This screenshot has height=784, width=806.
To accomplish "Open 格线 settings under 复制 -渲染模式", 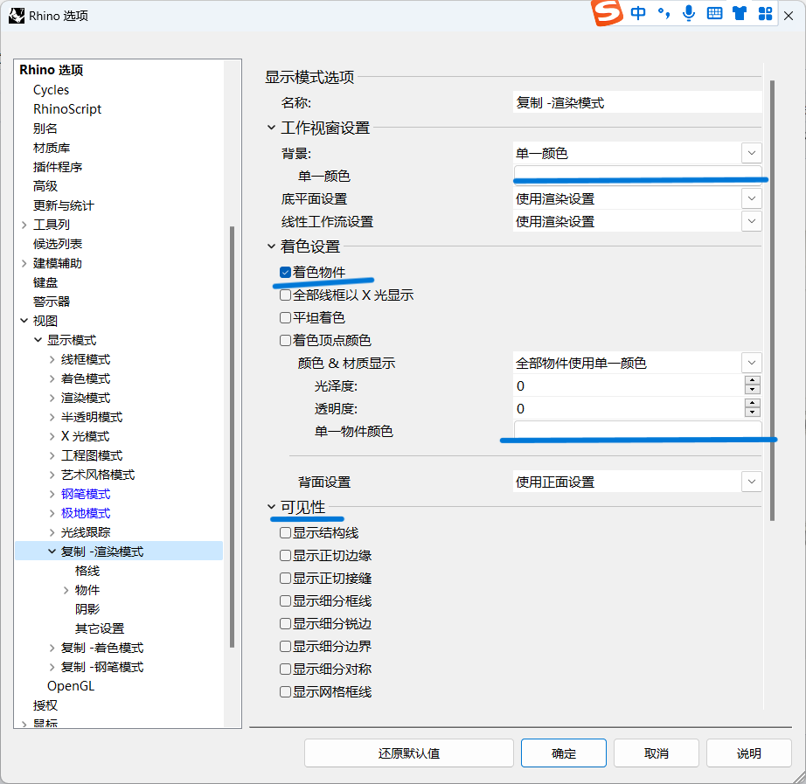I will [87, 571].
